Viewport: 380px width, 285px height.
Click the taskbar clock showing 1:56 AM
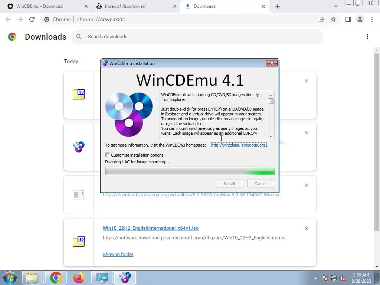click(361, 278)
